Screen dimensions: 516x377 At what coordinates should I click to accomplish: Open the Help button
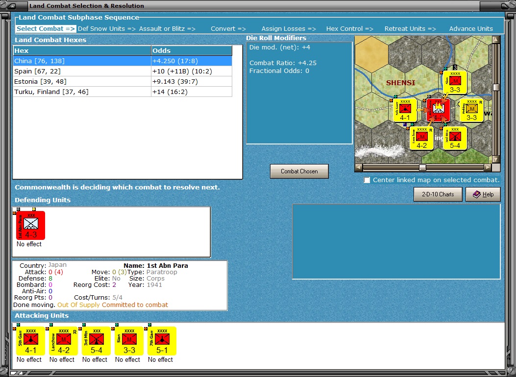(483, 194)
